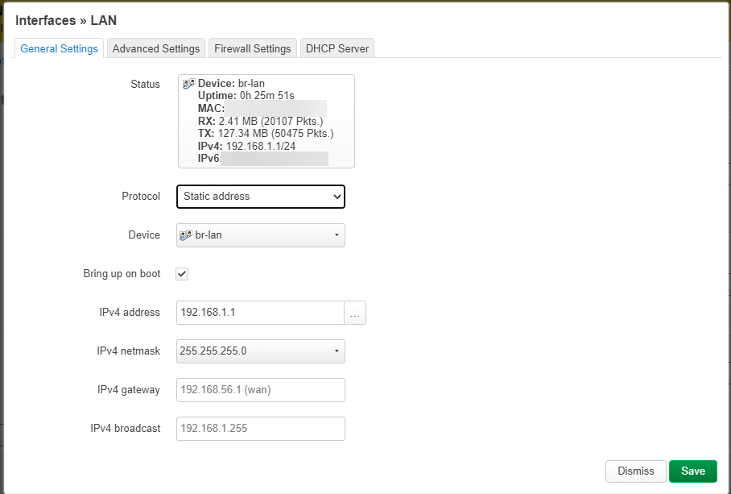Click the Status information panel
The width and height of the screenshot is (731, 494).
pos(266,121)
